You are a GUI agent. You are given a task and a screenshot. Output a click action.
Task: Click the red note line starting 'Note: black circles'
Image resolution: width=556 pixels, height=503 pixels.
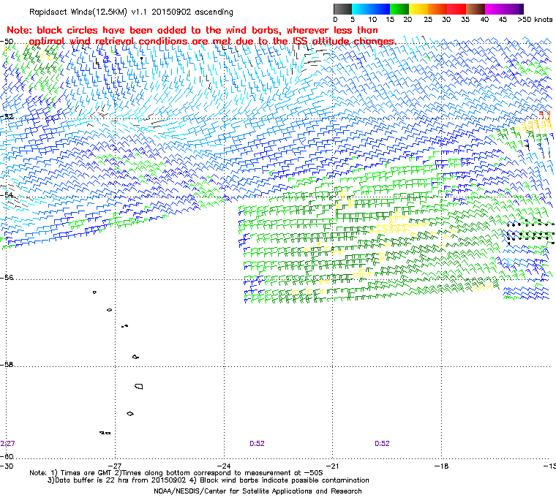tap(192, 30)
